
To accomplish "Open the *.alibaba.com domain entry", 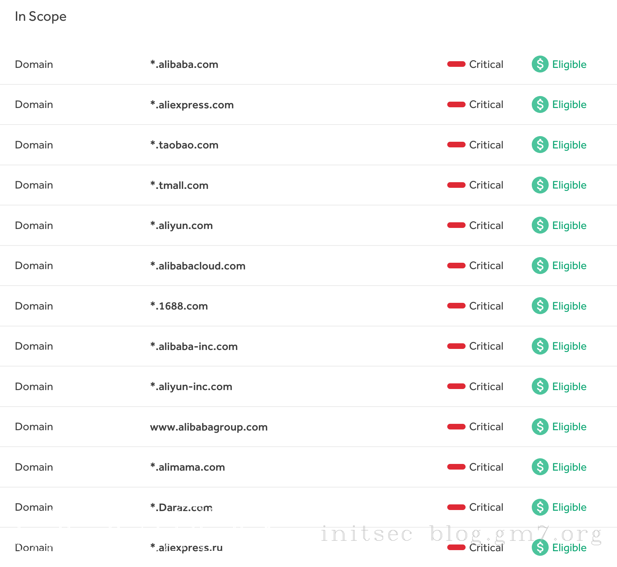I will coord(184,64).
